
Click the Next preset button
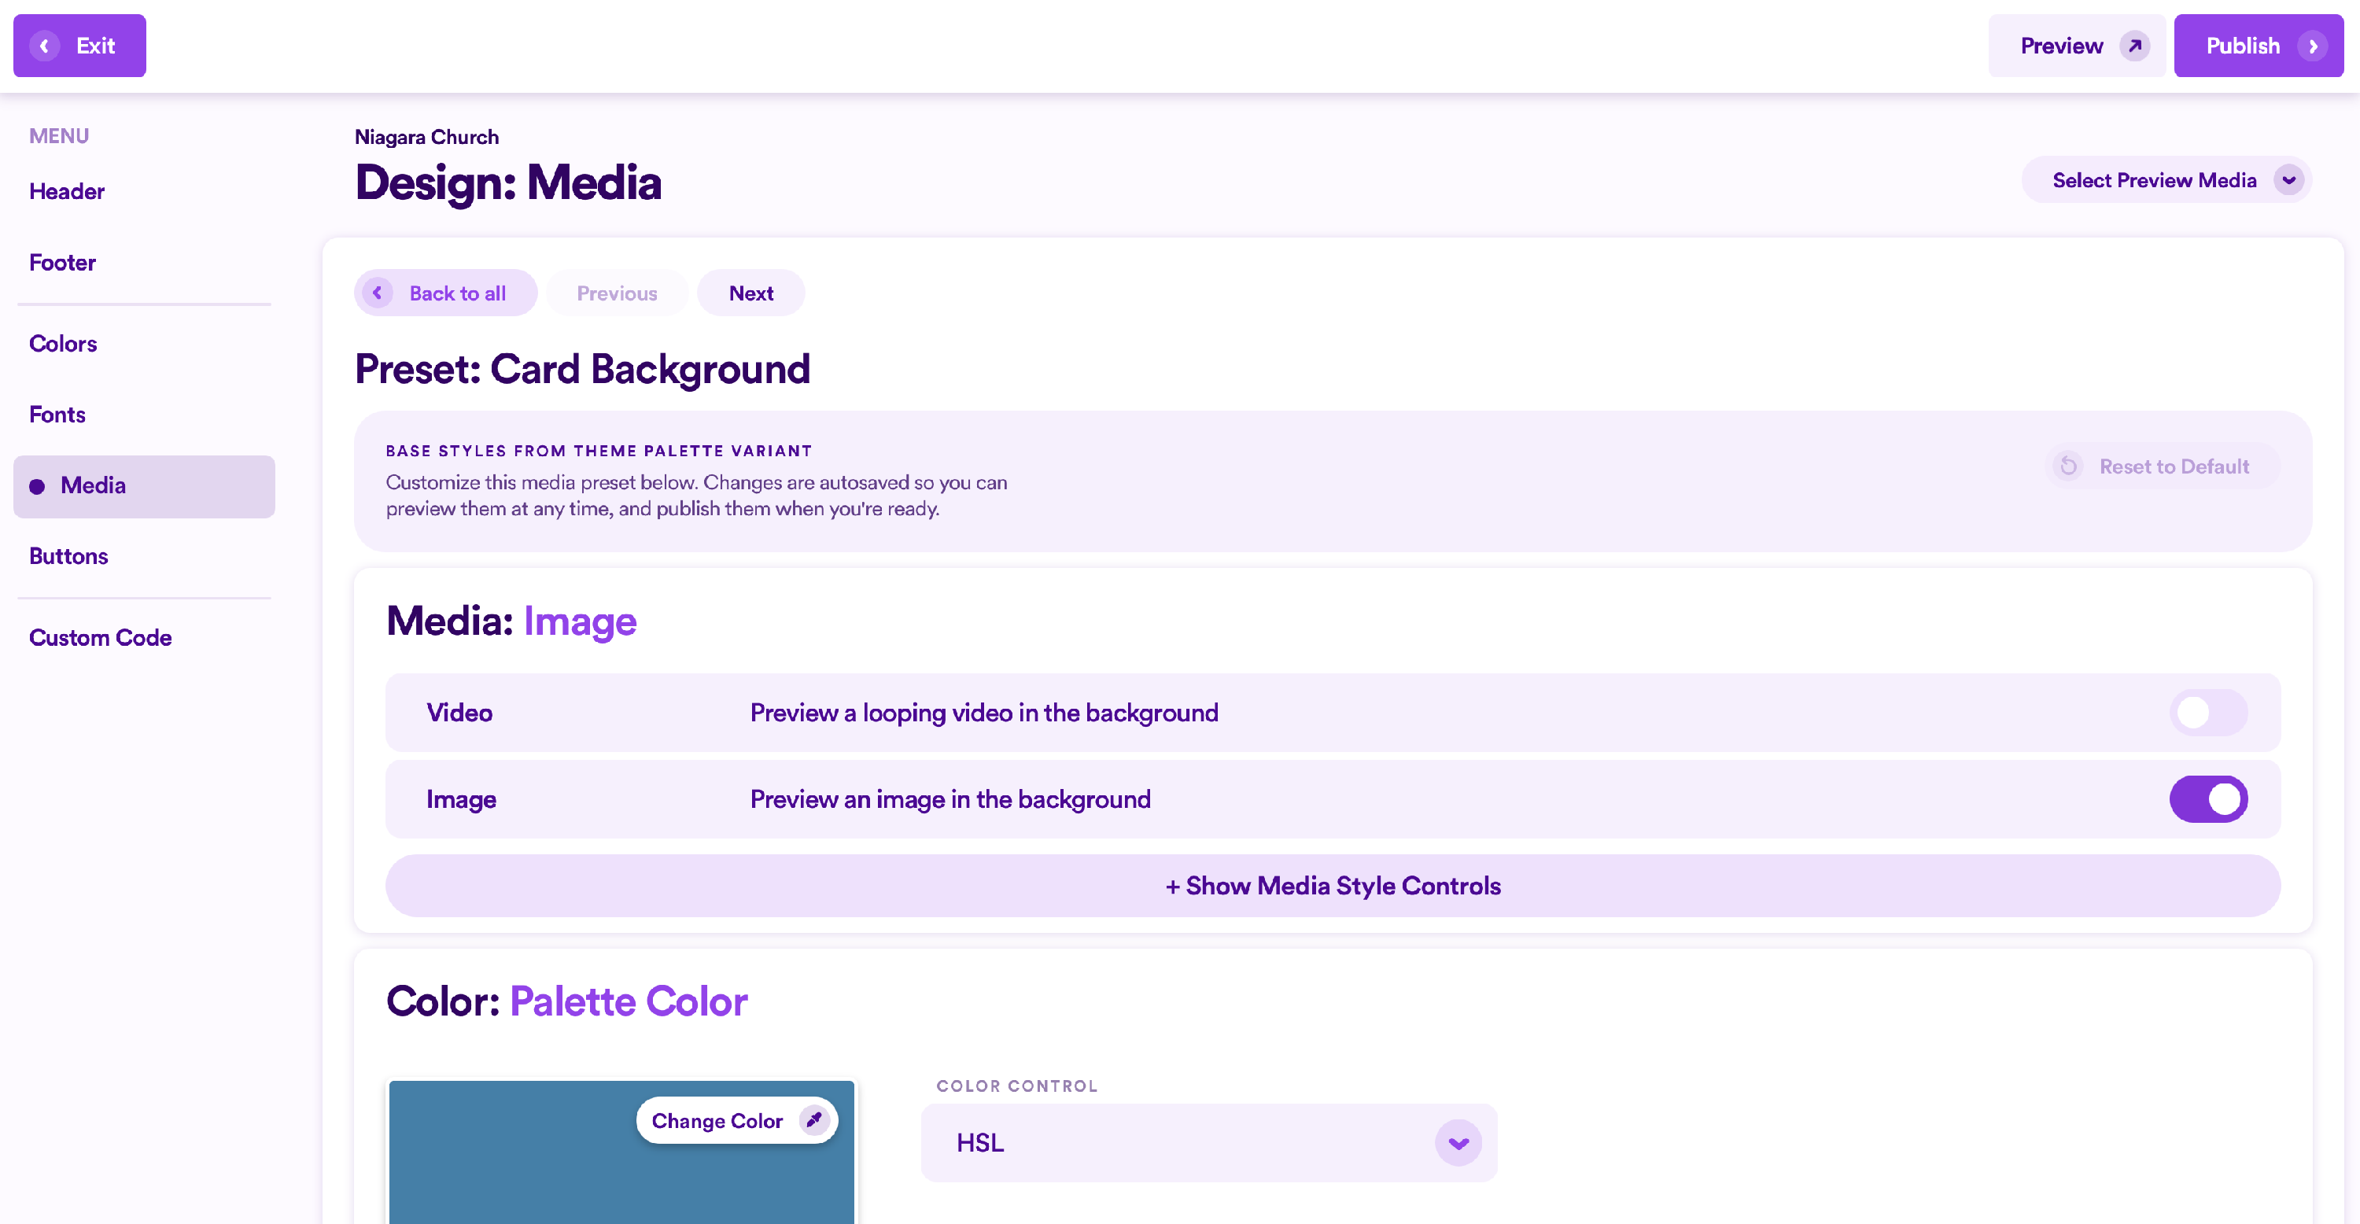[x=750, y=293]
